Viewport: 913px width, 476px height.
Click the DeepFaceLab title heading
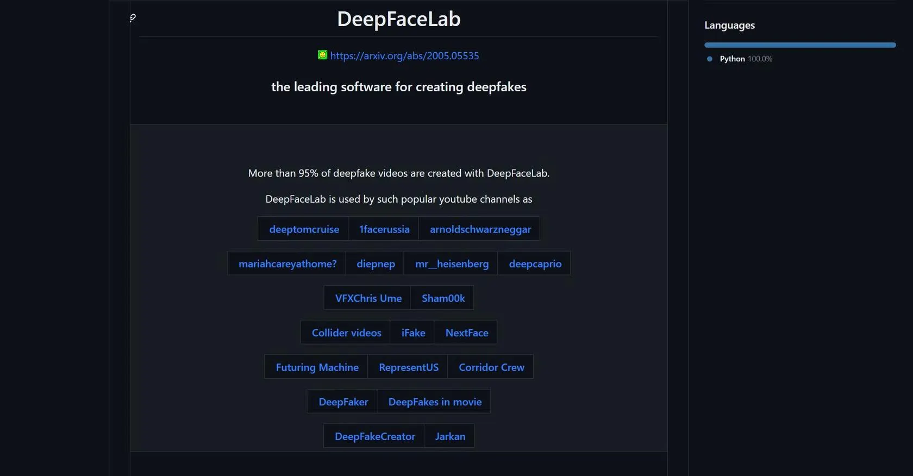399,19
